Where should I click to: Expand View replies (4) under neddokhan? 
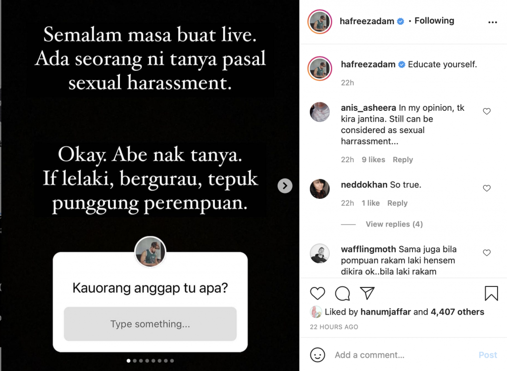[x=394, y=224]
